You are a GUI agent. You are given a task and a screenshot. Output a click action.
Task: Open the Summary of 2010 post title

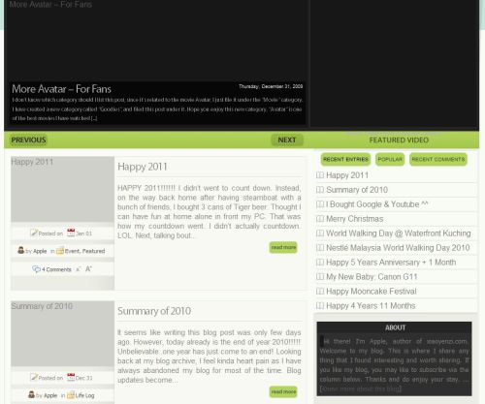(154, 311)
